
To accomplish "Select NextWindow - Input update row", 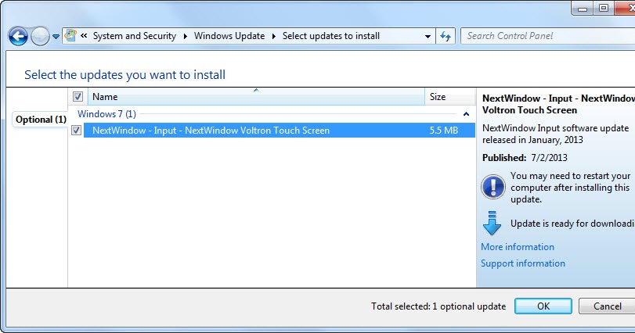I will pyautogui.click(x=280, y=130).
